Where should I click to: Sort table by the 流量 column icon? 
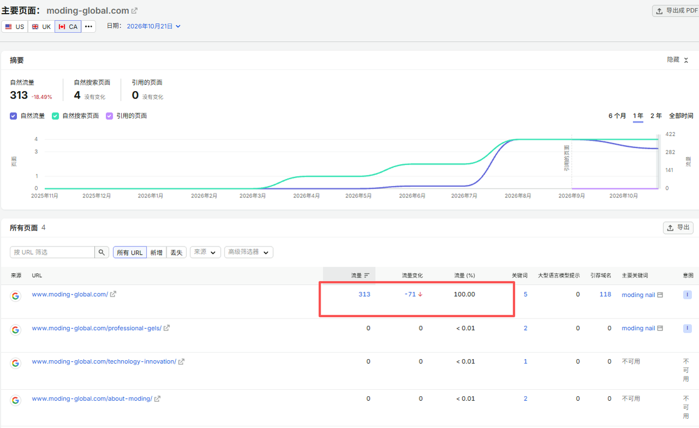tap(366, 275)
